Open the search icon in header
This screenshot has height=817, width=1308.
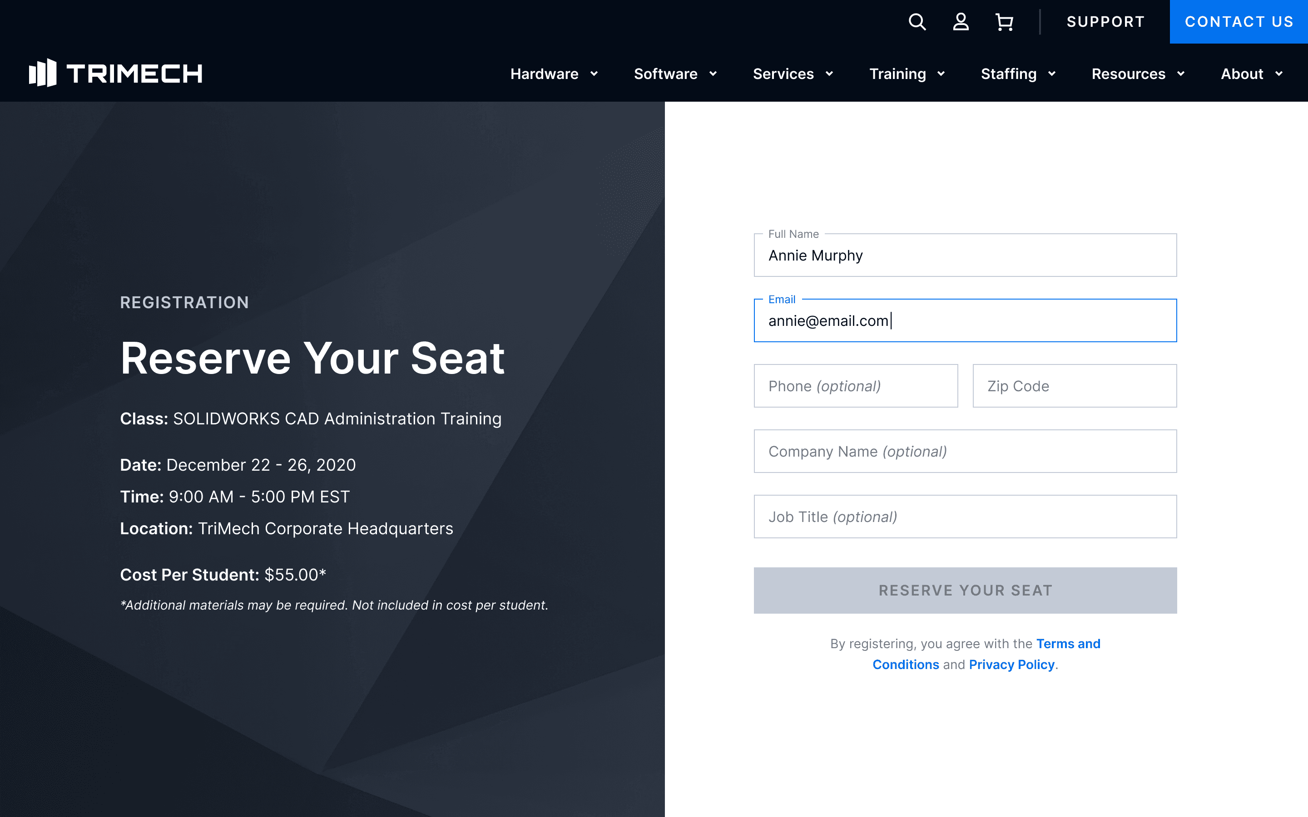click(917, 22)
